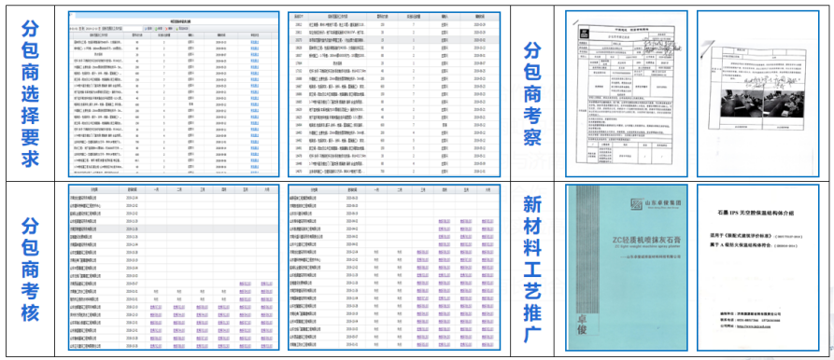834x360 pixels.
Task: Select the highlighted gray row in the assessment table
Action: pos(173,228)
